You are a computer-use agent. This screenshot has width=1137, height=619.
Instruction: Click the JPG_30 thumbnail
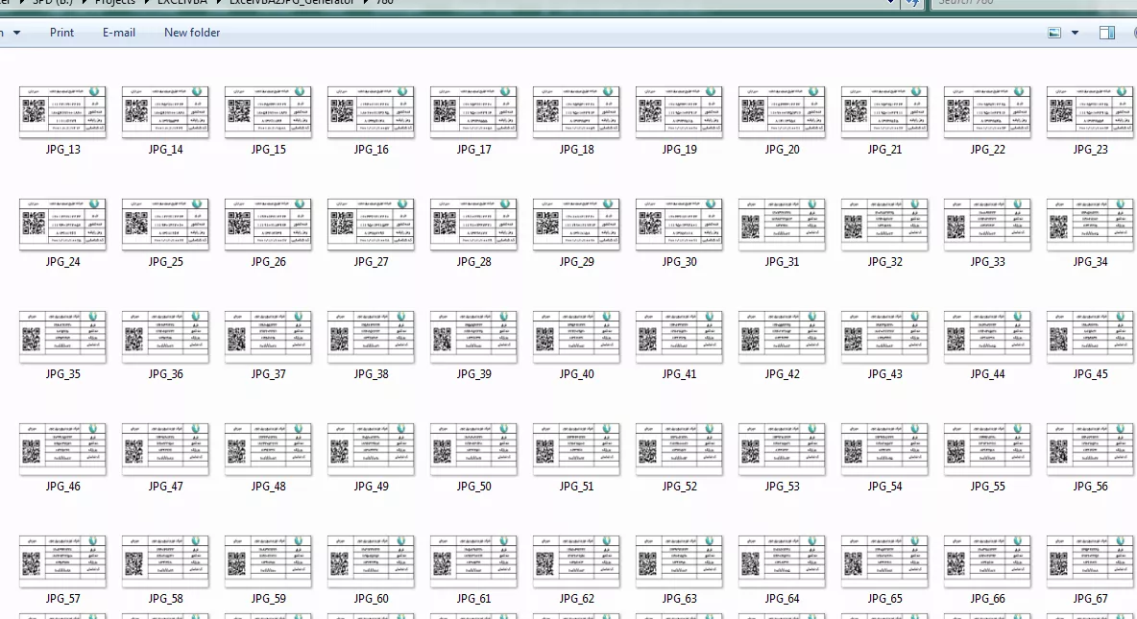click(x=680, y=224)
